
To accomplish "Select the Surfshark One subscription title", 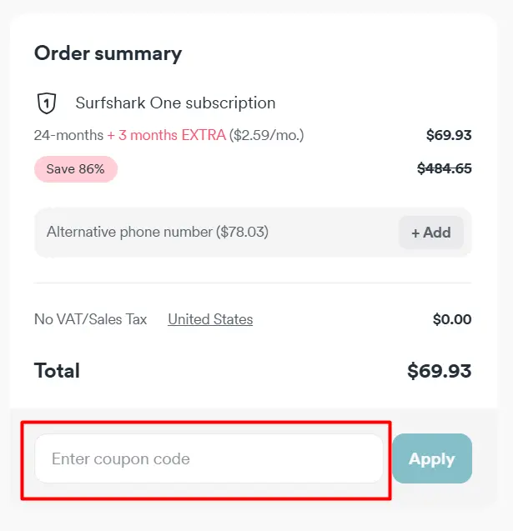I will (x=175, y=103).
